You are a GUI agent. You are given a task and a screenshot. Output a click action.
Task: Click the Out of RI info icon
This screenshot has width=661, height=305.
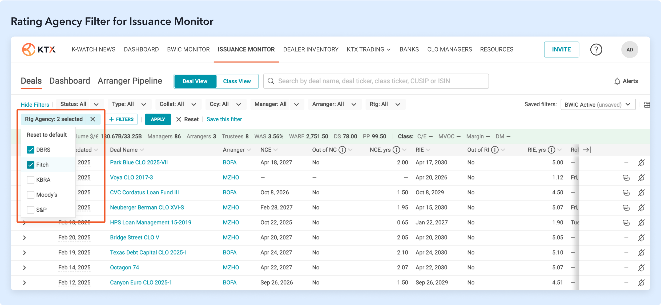pyautogui.click(x=495, y=150)
